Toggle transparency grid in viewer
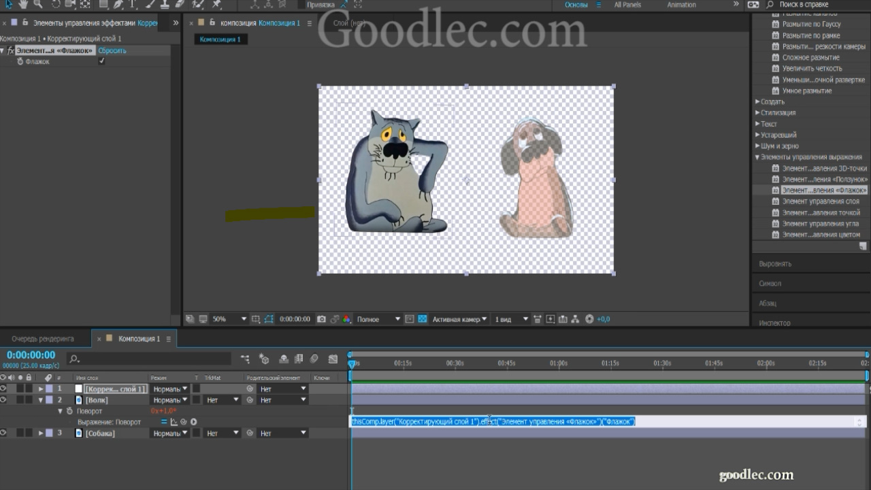 tap(423, 319)
